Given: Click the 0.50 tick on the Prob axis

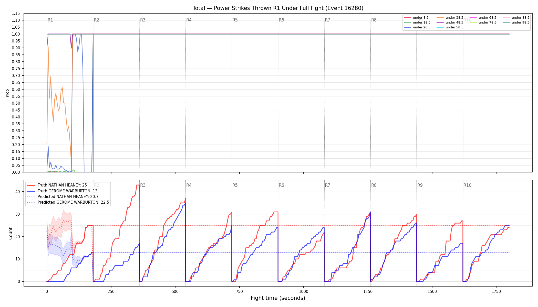Looking at the screenshot, I should pyautogui.click(x=16, y=103).
